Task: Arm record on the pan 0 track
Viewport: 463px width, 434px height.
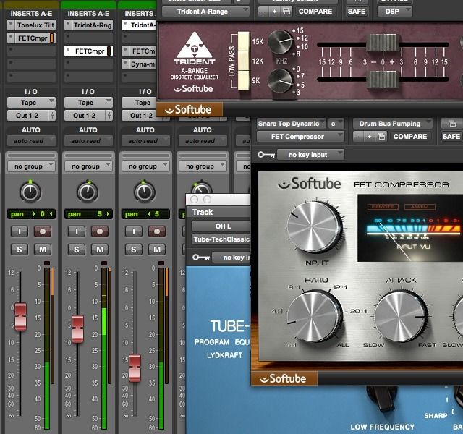Action: coord(43,231)
